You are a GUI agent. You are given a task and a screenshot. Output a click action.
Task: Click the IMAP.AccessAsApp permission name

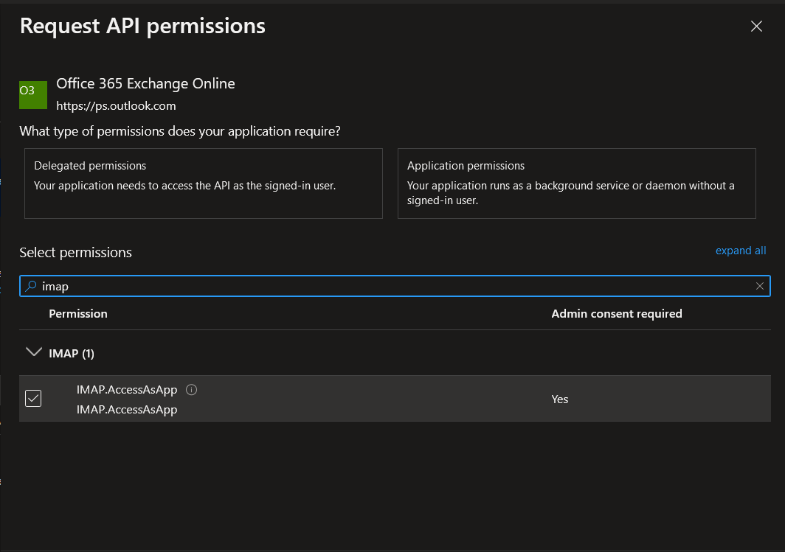click(x=127, y=390)
